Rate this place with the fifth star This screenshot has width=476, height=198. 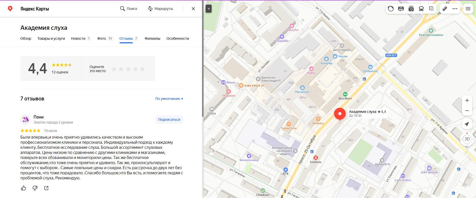coord(142,69)
